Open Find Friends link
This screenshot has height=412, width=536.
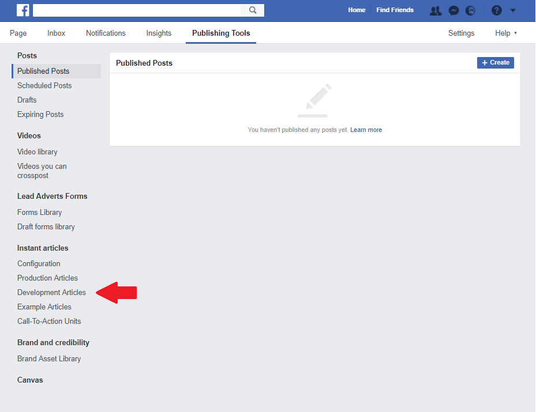point(395,10)
